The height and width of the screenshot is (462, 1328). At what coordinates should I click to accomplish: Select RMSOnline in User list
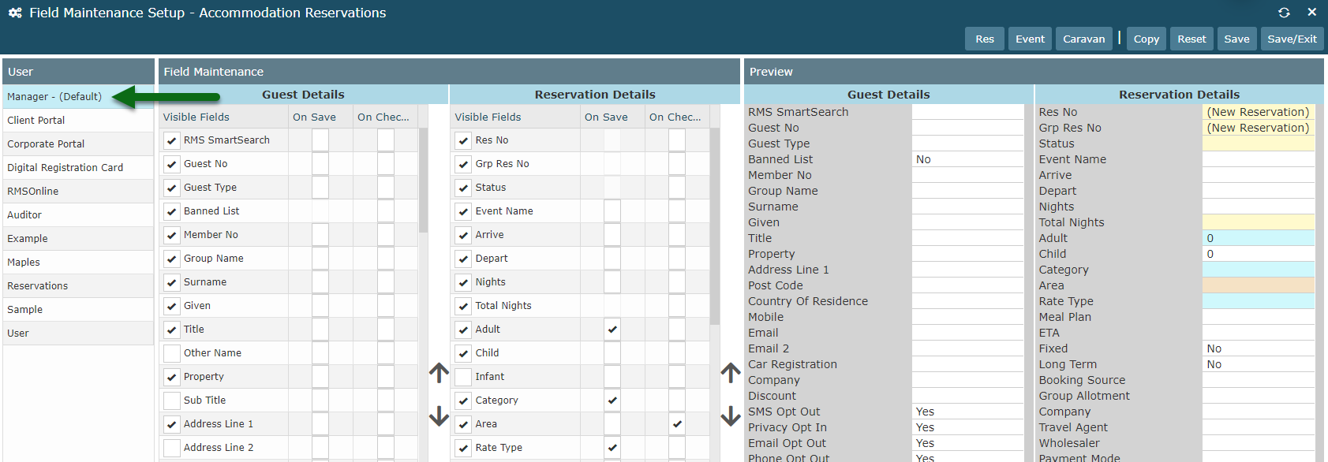point(78,191)
